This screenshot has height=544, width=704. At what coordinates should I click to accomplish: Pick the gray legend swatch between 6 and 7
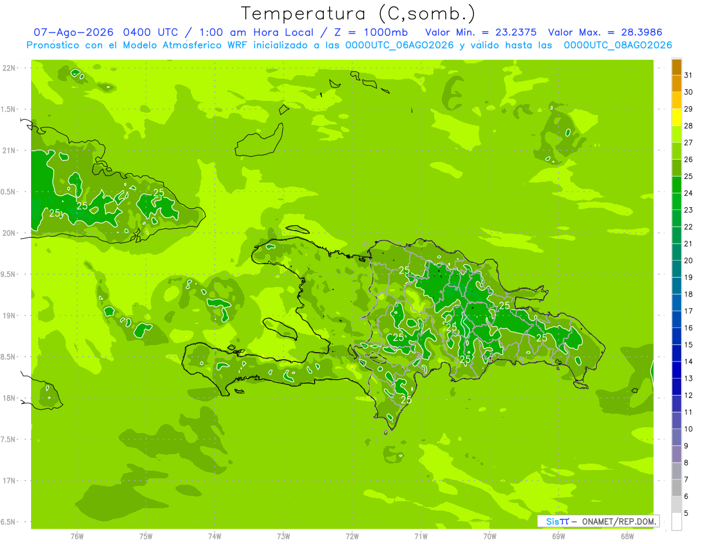(x=676, y=488)
